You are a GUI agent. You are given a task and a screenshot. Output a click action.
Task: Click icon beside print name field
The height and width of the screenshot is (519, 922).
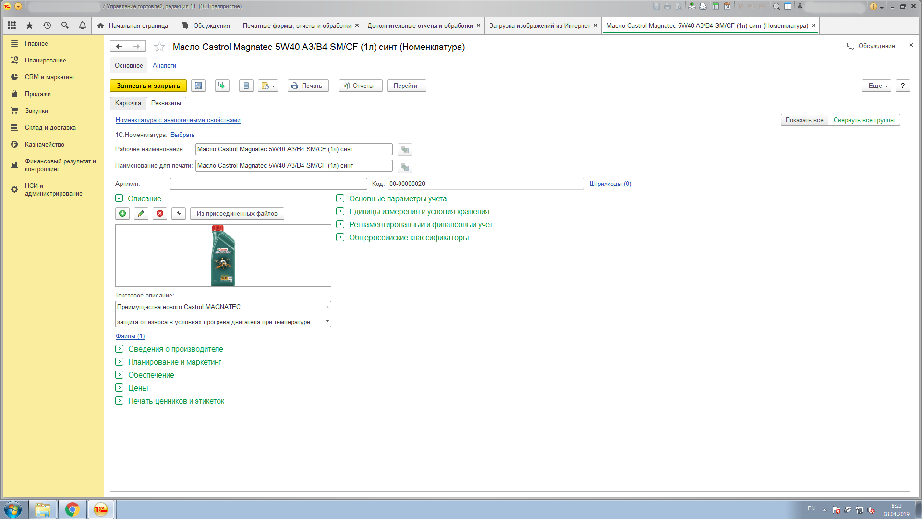coord(405,167)
